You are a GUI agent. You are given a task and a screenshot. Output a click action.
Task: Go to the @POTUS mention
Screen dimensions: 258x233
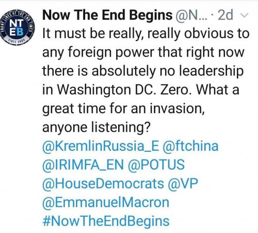pos(156,165)
